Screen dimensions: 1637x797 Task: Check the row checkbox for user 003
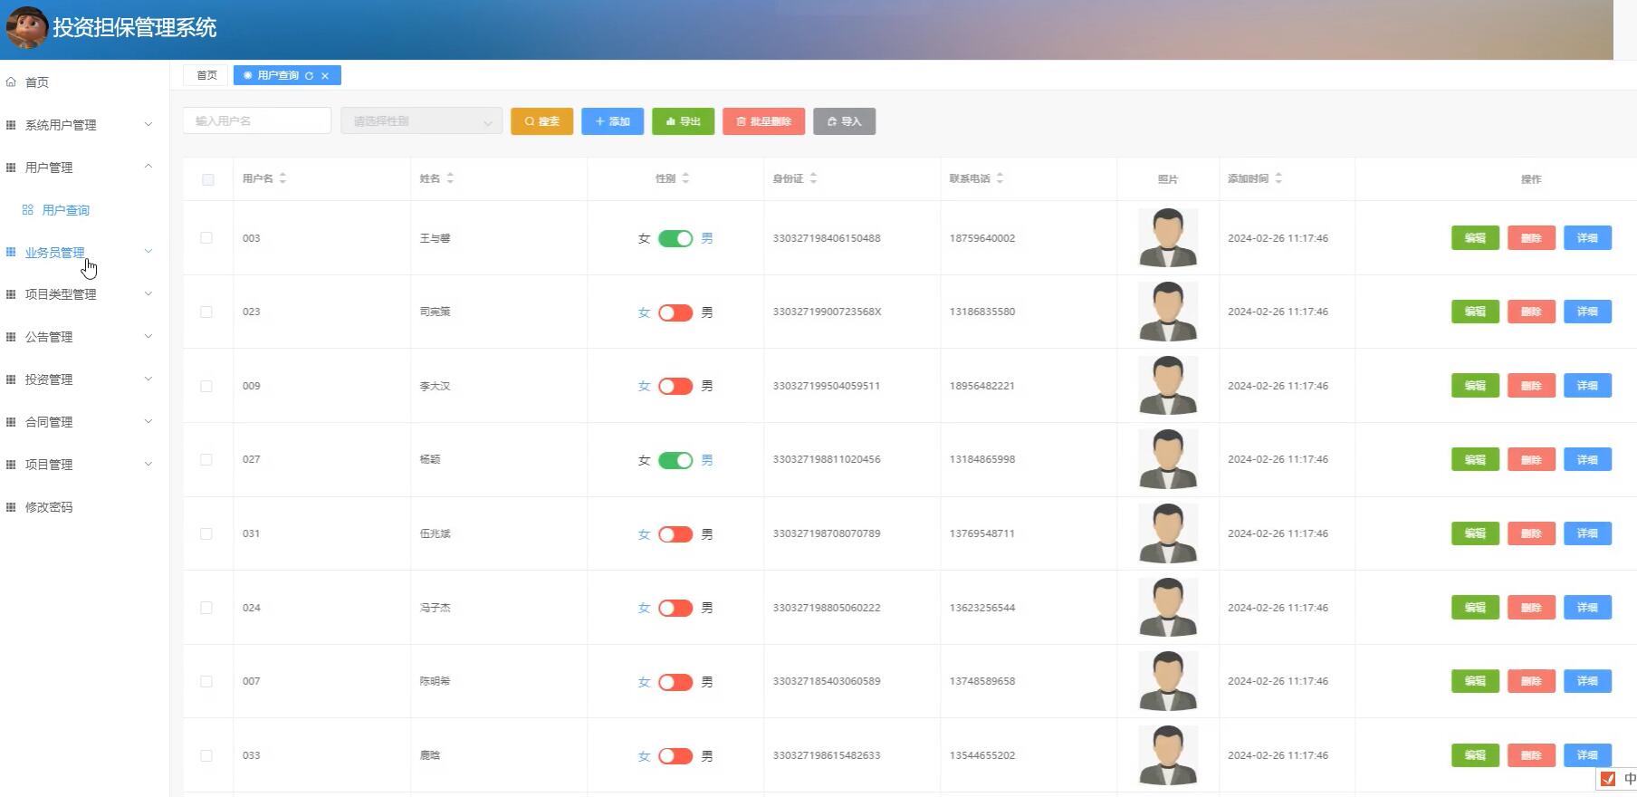click(x=206, y=238)
